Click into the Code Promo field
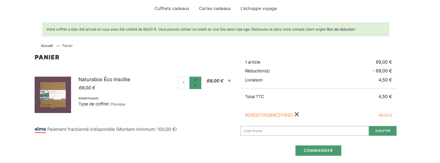This screenshot has height=163, width=440. tap(304, 131)
